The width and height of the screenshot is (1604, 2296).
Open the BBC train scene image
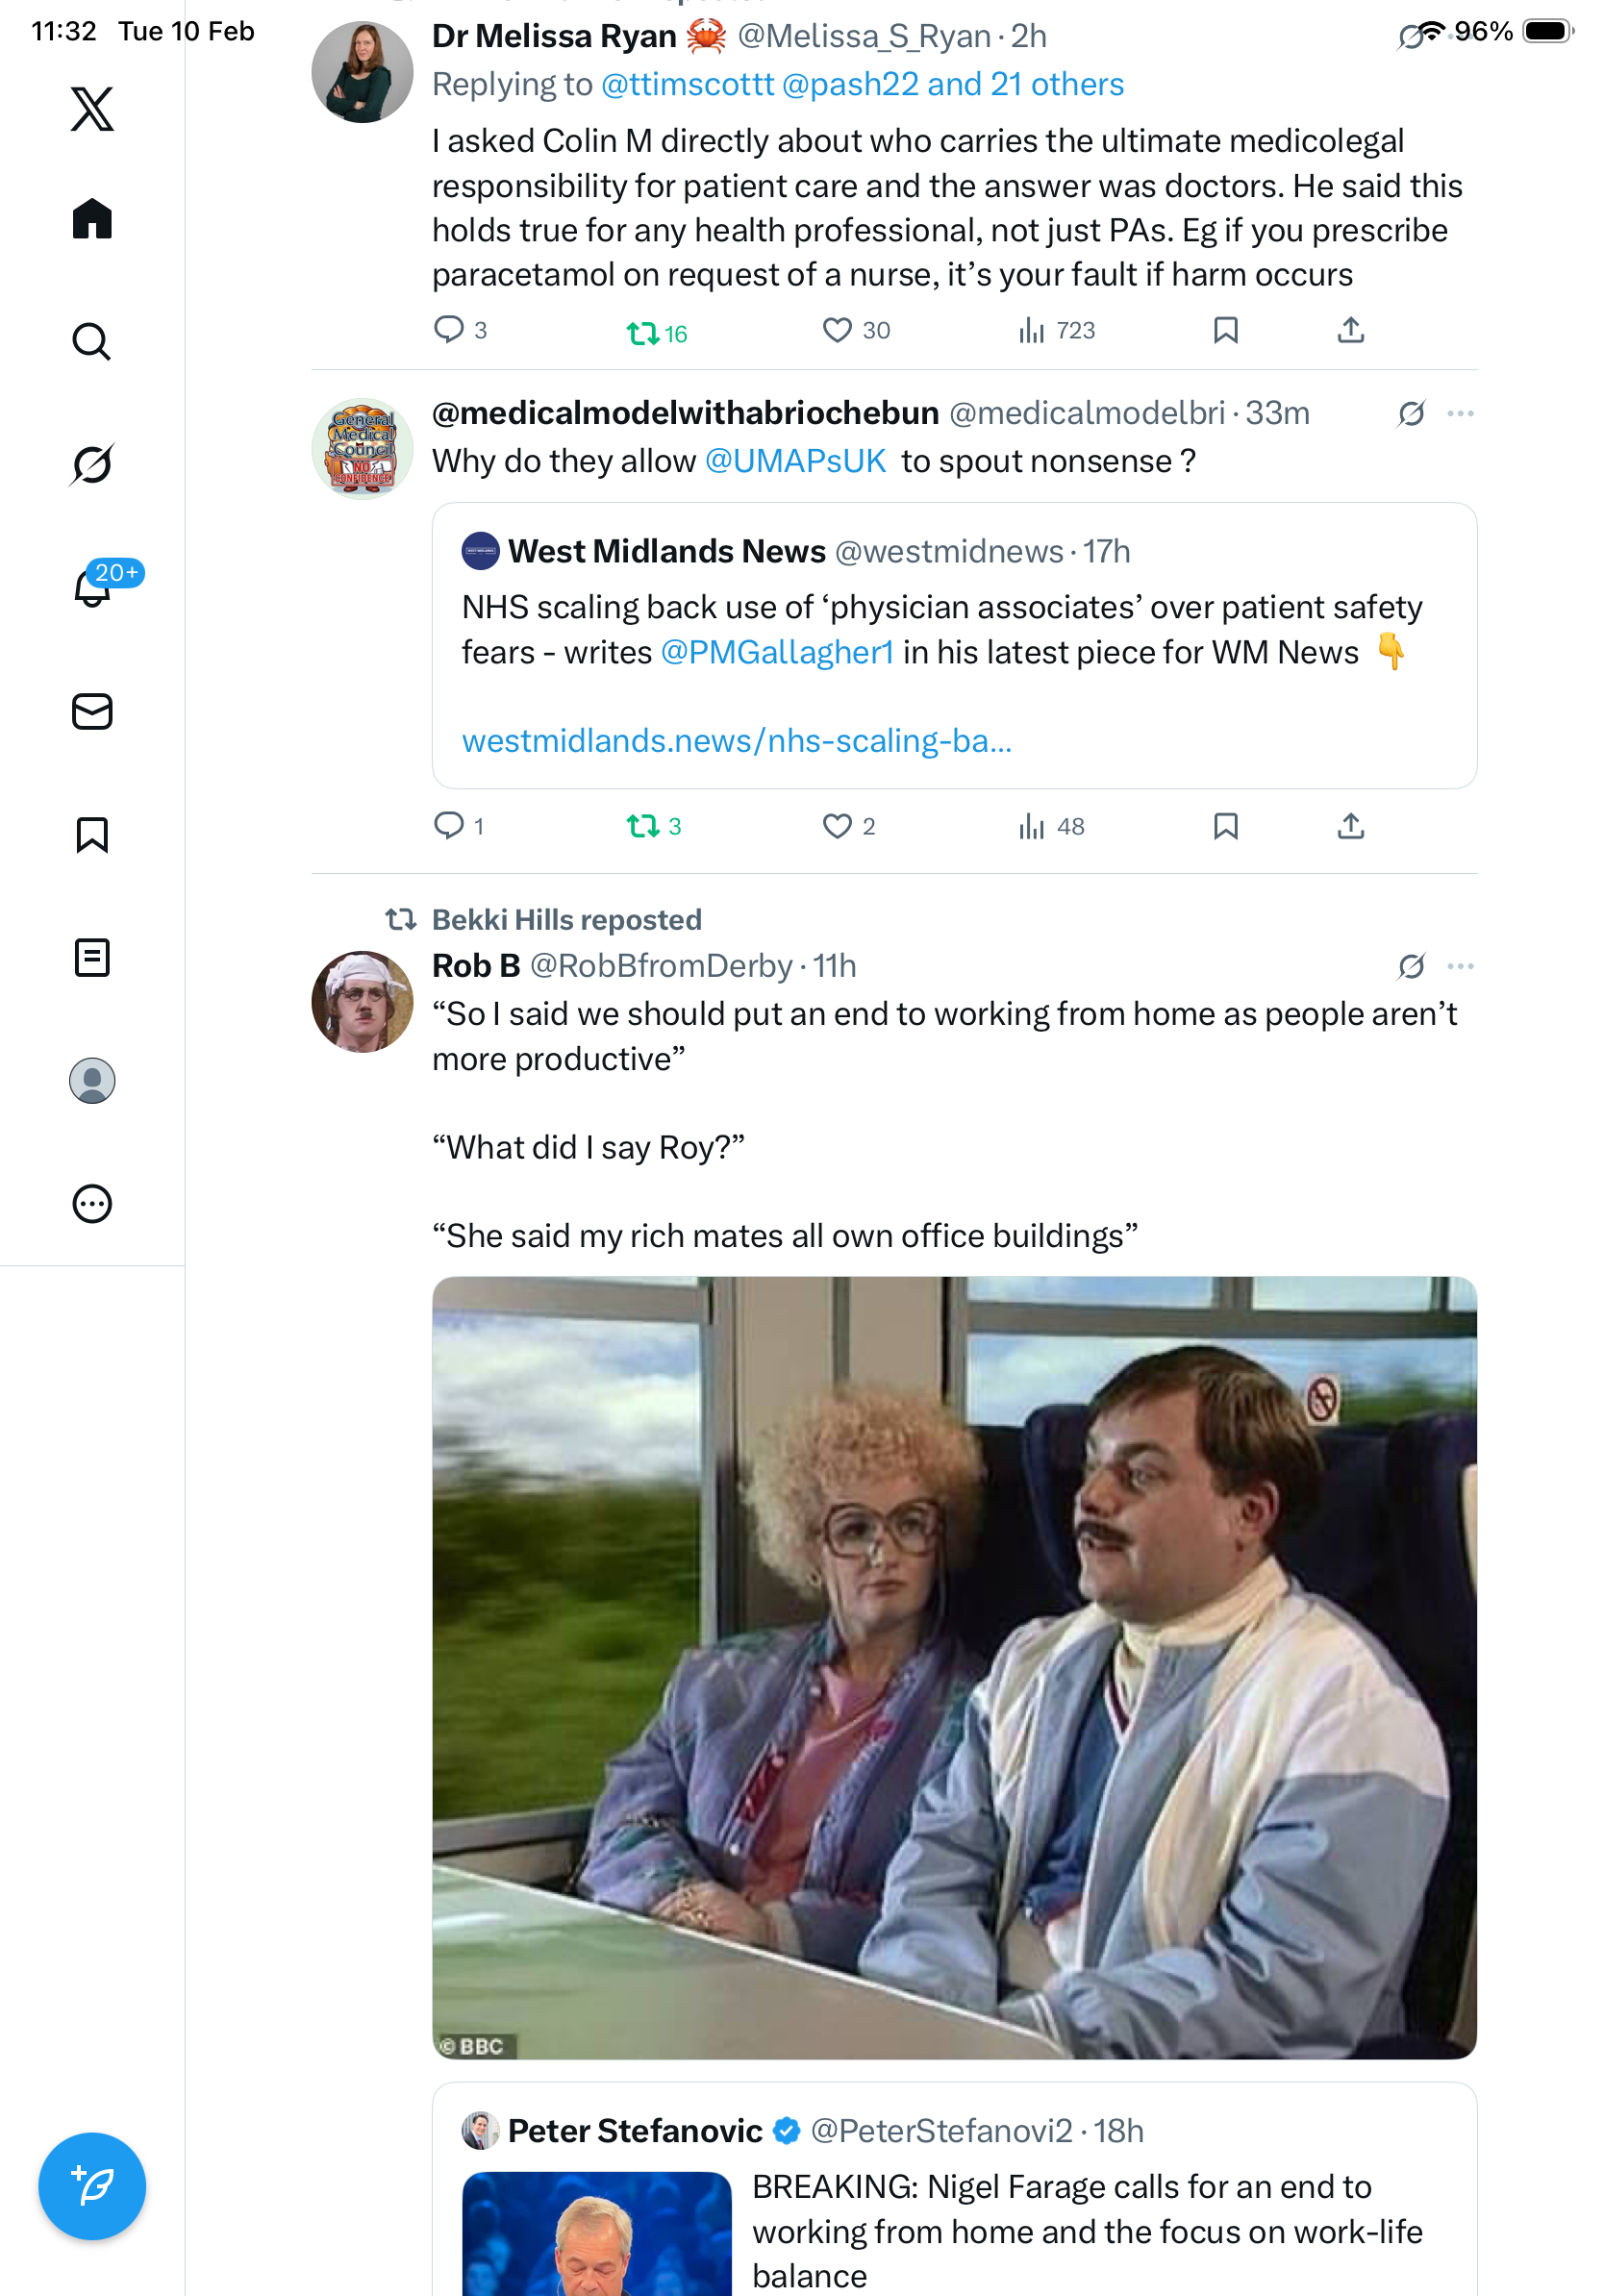click(x=954, y=1668)
